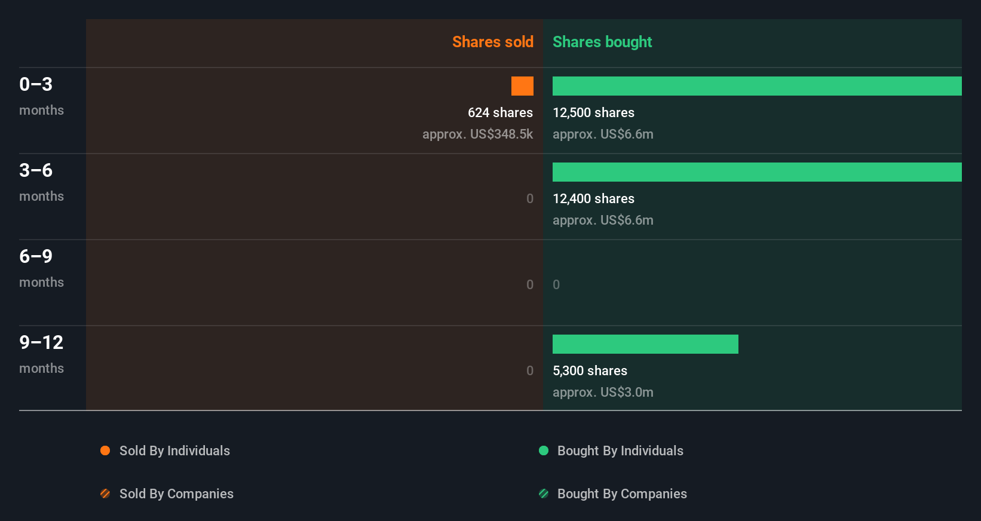981x521 pixels.
Task: Click the Shares bought column heading
Action: [x=602, y=42]
